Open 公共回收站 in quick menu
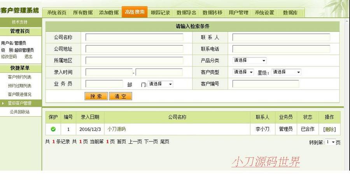The image size is (350, 186). pyautogui.click(x=20, y=112)
